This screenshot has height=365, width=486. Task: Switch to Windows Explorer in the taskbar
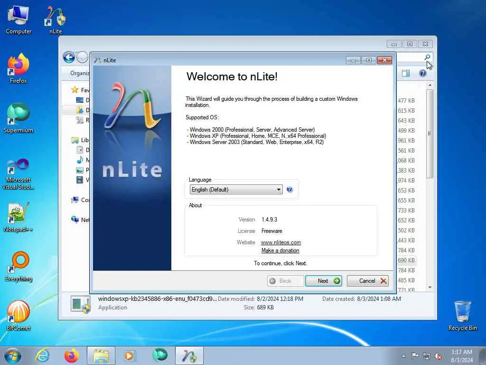(x=101, y=355)
